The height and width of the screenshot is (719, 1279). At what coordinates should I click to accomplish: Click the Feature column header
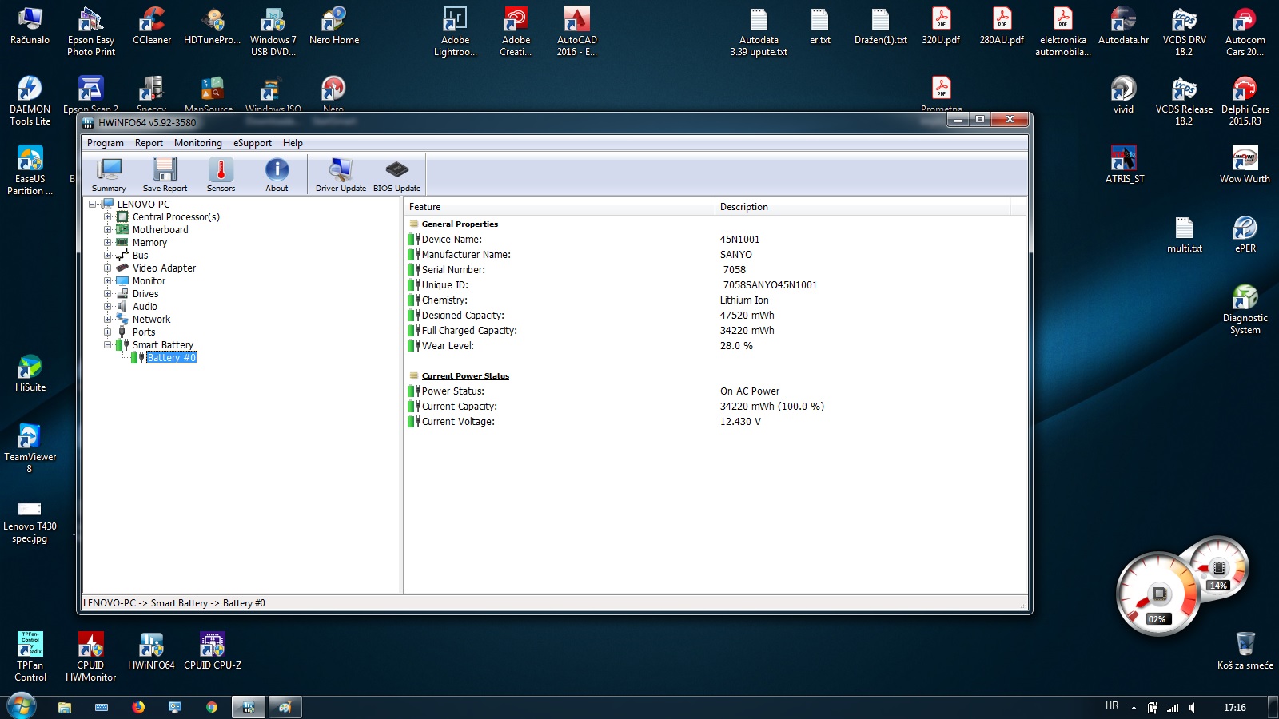pos(560,207)
